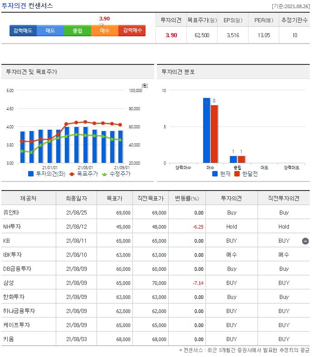Viewport: 312px width, 357px height.
Task: Click DB금융투자 date 21/08/09
Action: 77,269
